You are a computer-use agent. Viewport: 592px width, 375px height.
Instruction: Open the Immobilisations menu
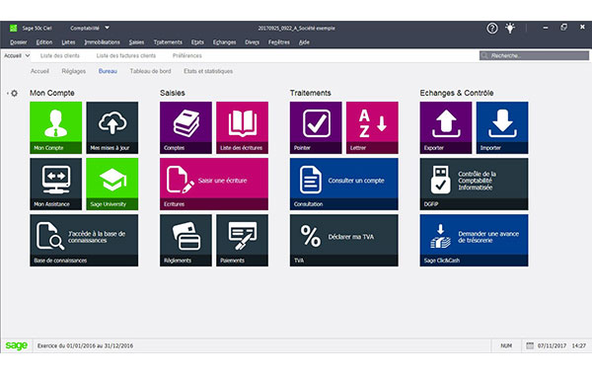pos(102,42)
